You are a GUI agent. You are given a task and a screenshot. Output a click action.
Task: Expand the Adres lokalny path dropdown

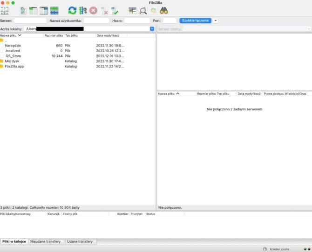[x=152, y=29]
